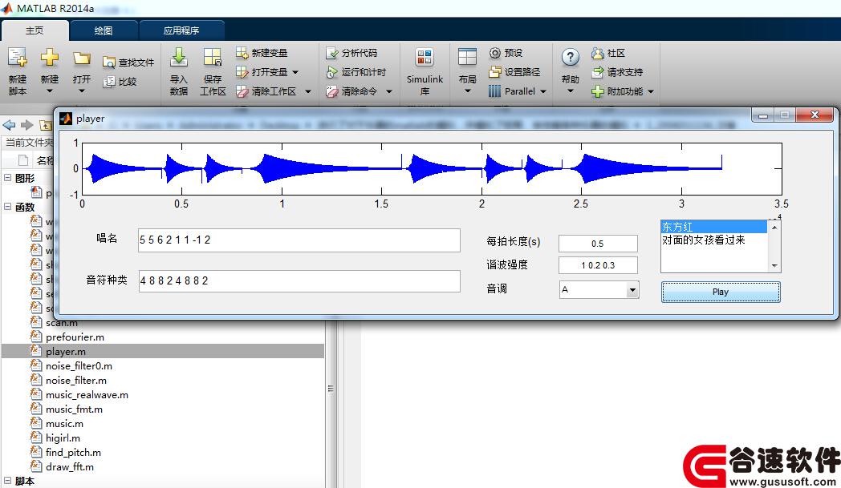Visit the 社区 community
Image resolution: width=841 pixels, height=488 pixels.
pyautogui.click(x=608, y=53)
